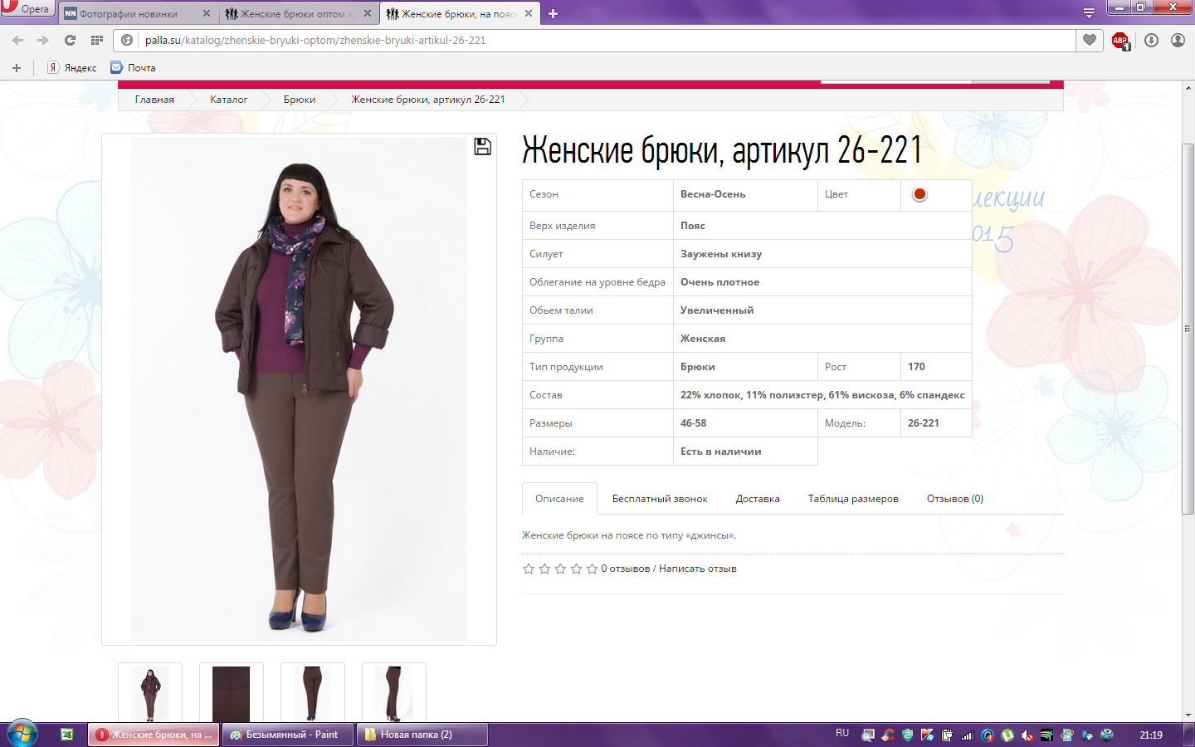Open uTorrent tray icon

click(x=1007, y=735)
